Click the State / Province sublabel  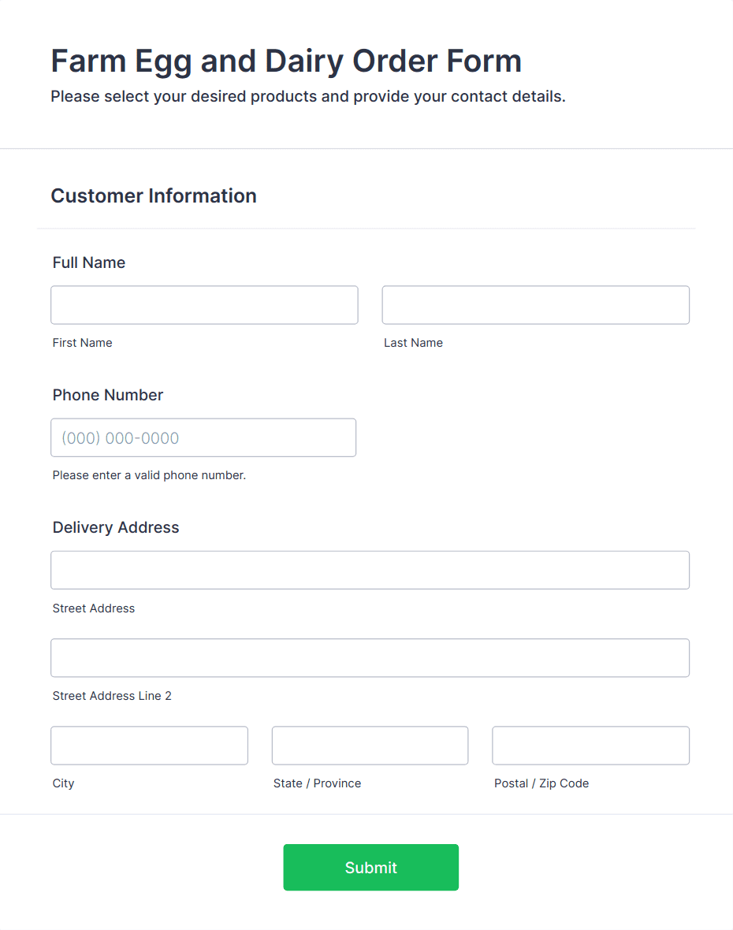click(317, 783)
